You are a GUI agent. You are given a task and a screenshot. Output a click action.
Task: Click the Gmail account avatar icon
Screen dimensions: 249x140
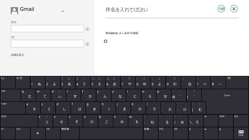14,10
